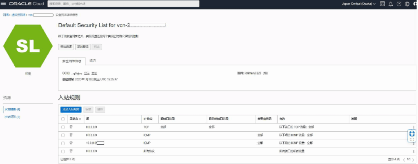The width and height of the screenshot is (418, 164).
Task: Open the notifications bell
Action: click(x=391, y=4)
